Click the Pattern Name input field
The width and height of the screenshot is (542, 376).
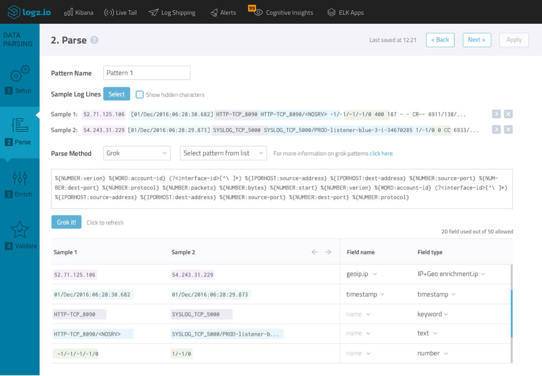coord(147,73)
